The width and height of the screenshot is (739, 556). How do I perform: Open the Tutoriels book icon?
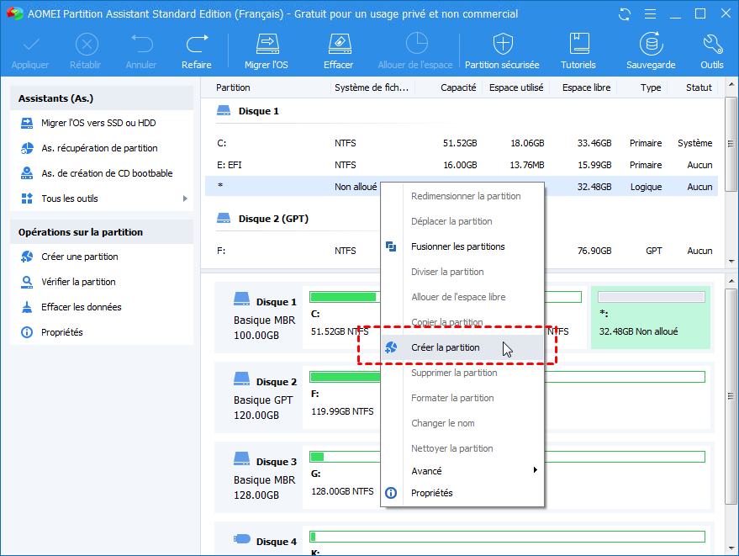tap(578, 44)
